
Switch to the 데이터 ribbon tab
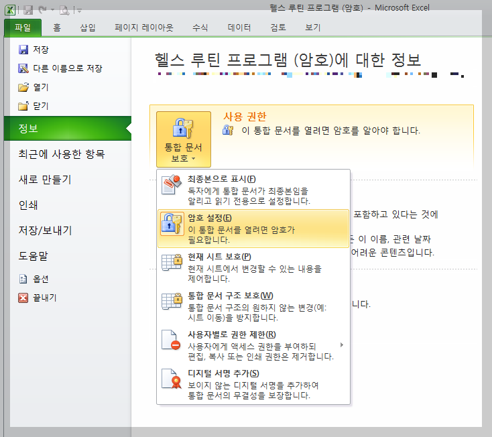(239, 27)
